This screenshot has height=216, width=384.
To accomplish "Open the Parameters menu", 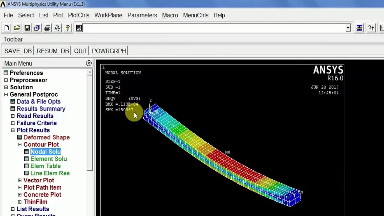I will (x=142, y=15).
